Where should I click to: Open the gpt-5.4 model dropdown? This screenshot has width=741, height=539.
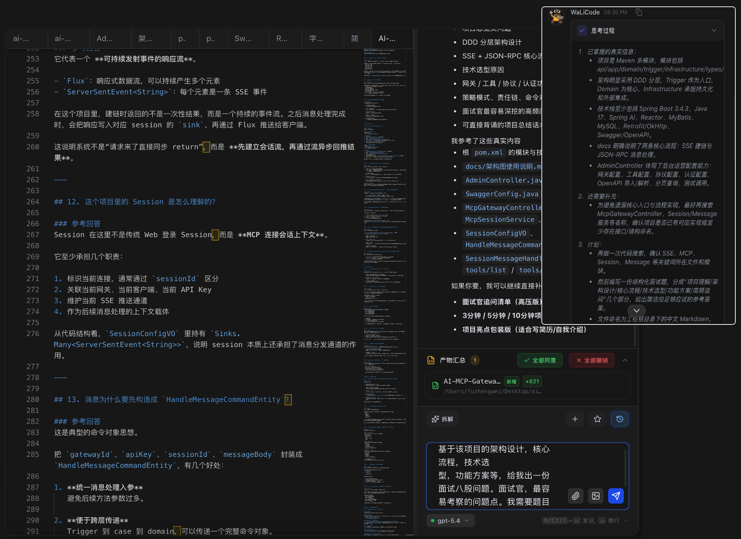click(450, 521)
